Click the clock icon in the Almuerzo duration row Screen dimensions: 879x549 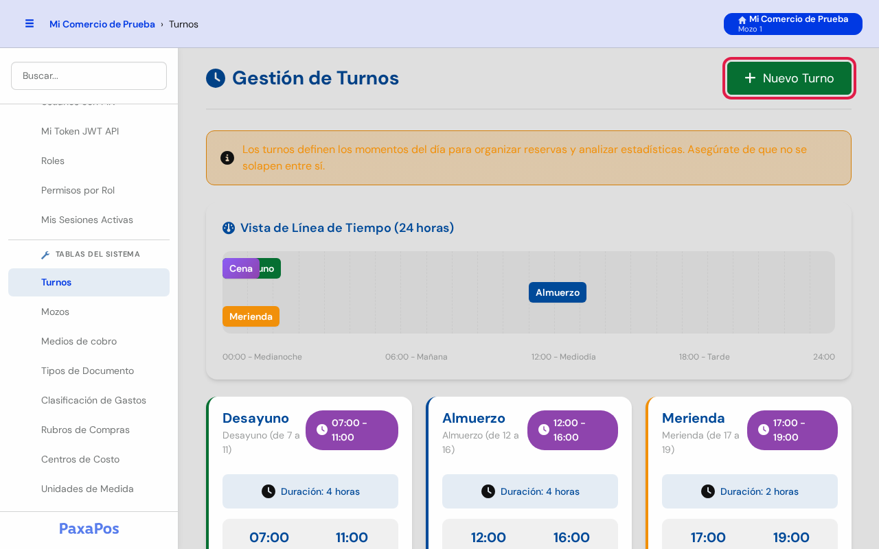tap(488, 491)
